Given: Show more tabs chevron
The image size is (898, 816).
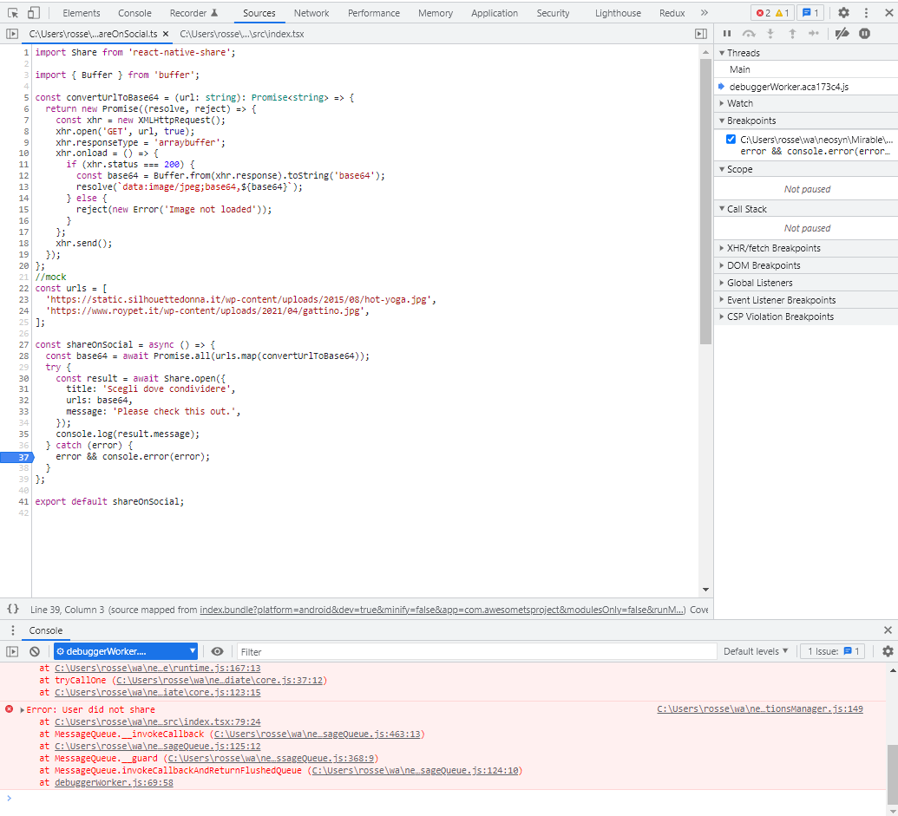Looking at the screenshot, I should [704, 13].
